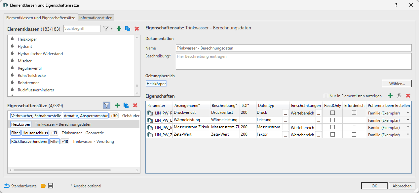Select Rückflussverhinderer element class
The height and width of the screenshot is (193, 419).
(36, 90)
